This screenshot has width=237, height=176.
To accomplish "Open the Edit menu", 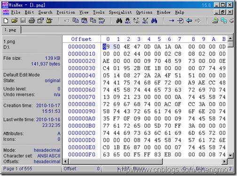I will (x=29, y=12).
